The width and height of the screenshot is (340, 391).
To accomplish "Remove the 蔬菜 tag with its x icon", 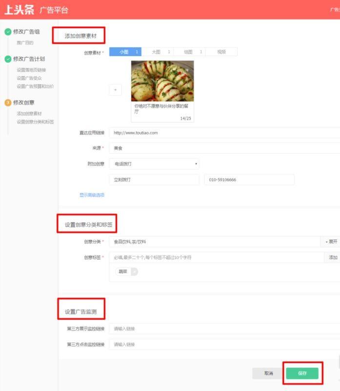I will pyautogui.click(x=135, y=272).
